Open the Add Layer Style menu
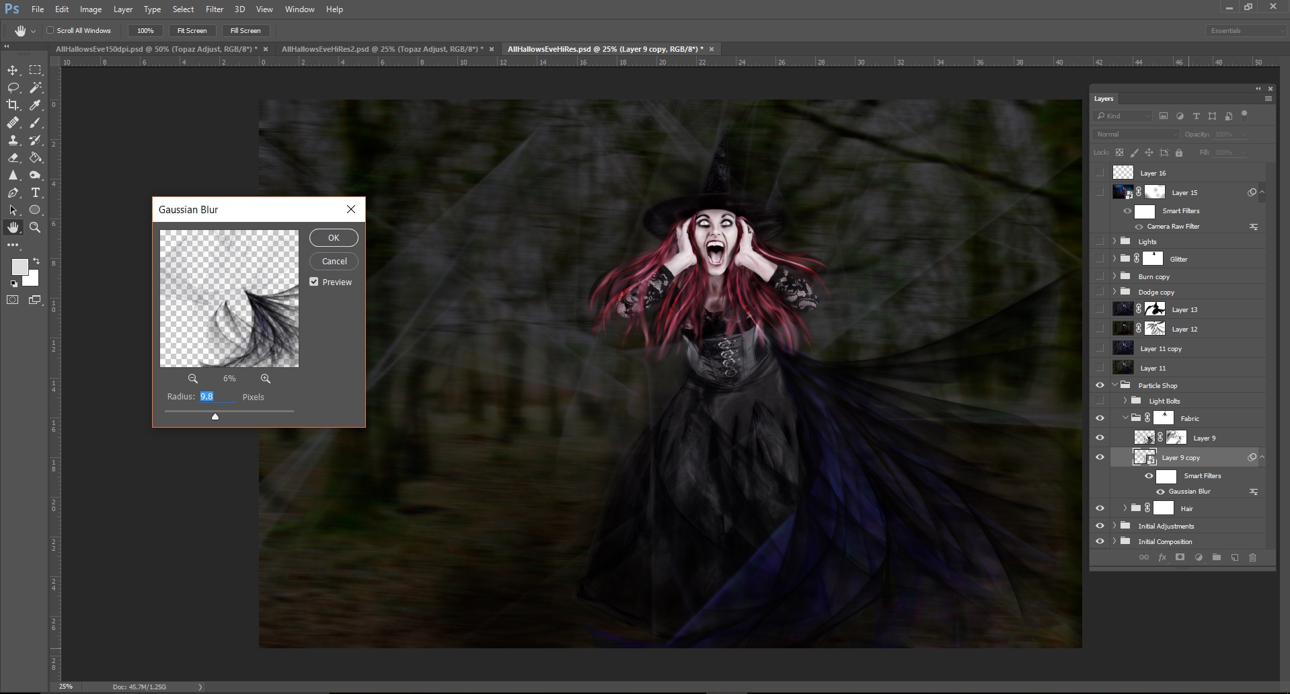The height and width of the screenshot is (694, 1290). [x=1162, y=557]
